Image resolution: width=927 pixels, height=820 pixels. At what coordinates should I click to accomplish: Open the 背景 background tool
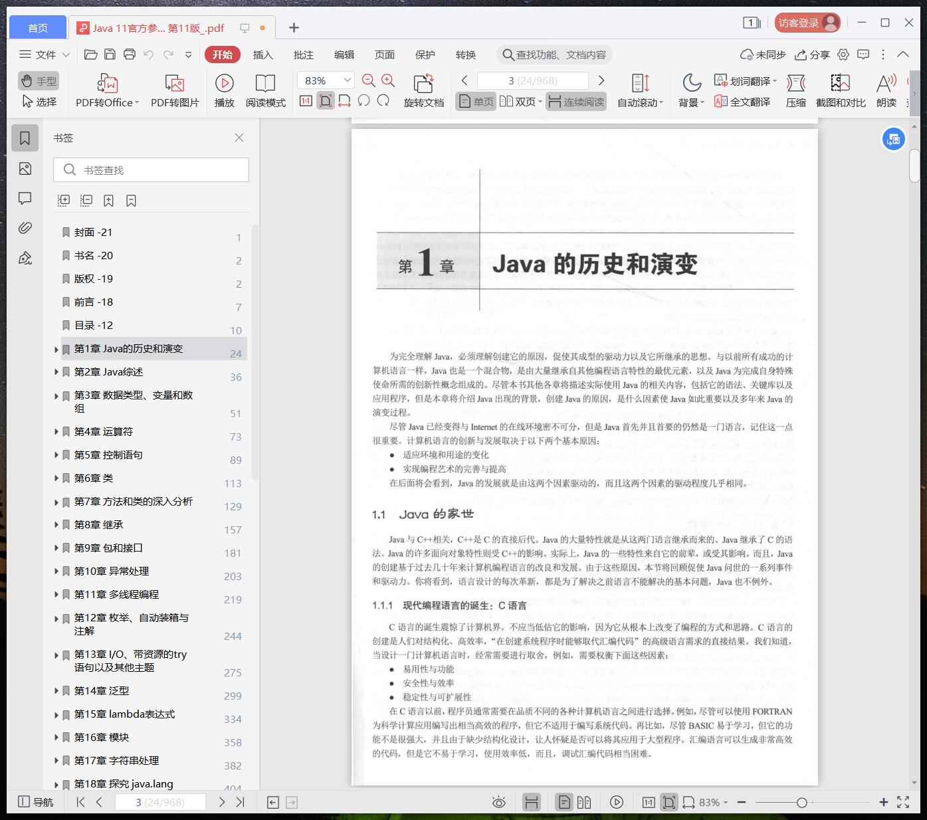coord(691,90)
